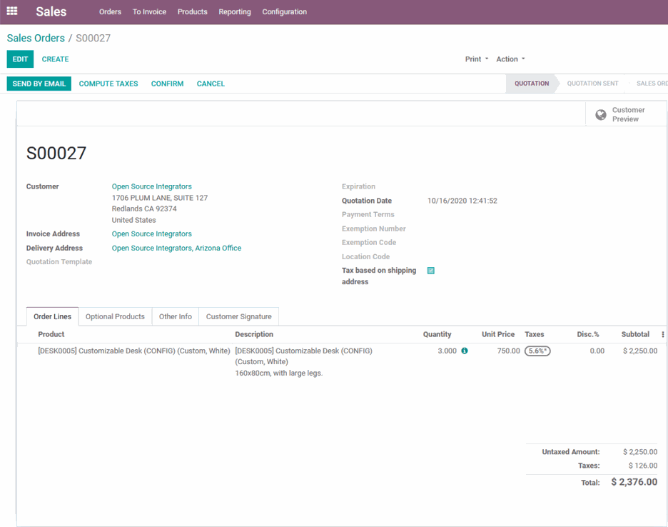This screenshot has height=527, width=668.
Task: Expand the Action dropdown
Action: pyautogui.click(x=510, y=59)
